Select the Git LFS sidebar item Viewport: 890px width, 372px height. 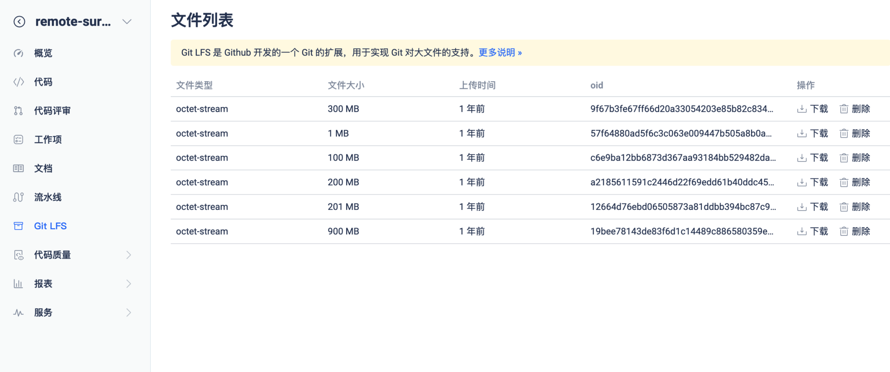tap(50, 226)
